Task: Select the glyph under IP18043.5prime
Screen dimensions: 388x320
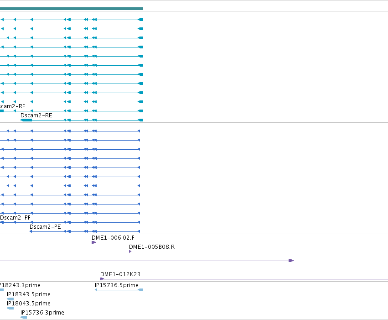Action: [10, 308]
